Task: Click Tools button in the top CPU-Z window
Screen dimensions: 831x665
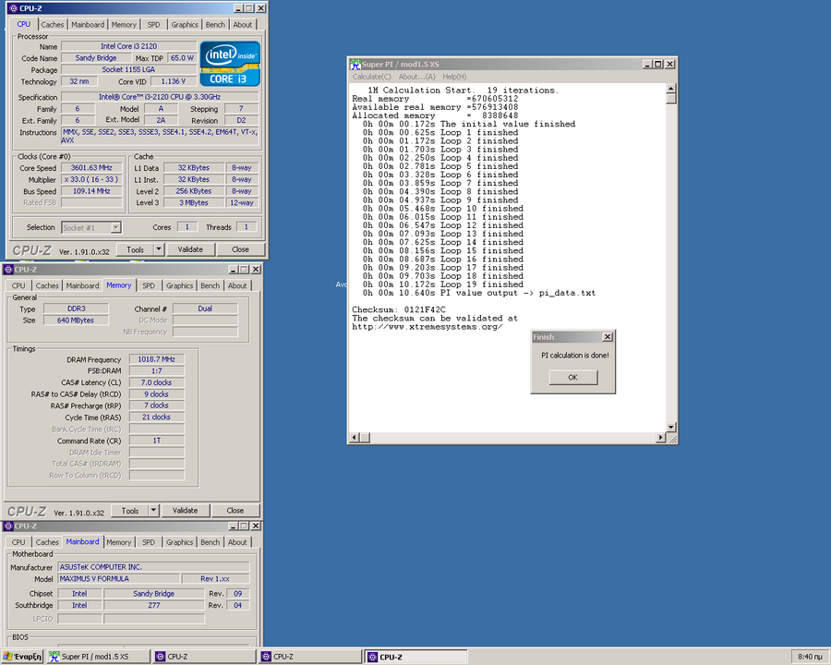Action: [135, 249]
